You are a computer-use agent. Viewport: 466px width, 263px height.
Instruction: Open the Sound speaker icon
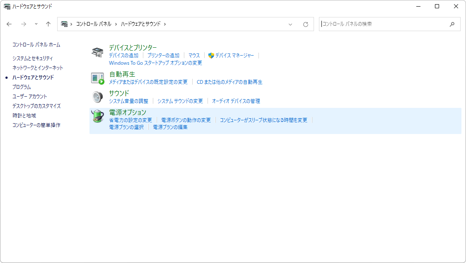97,97
